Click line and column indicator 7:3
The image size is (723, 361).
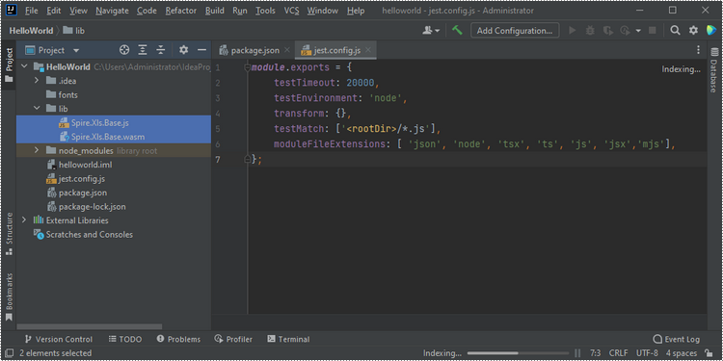[x=595, y=353]
